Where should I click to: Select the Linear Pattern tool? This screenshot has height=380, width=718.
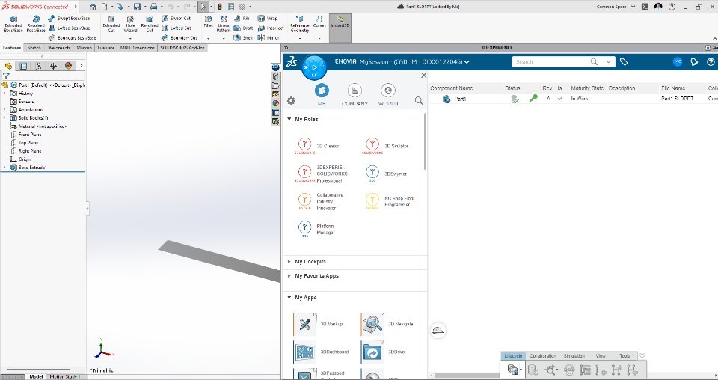click(x=224, y=24)
